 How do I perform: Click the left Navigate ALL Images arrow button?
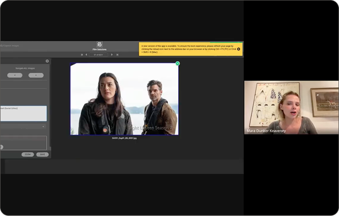(x=15, y=75)
